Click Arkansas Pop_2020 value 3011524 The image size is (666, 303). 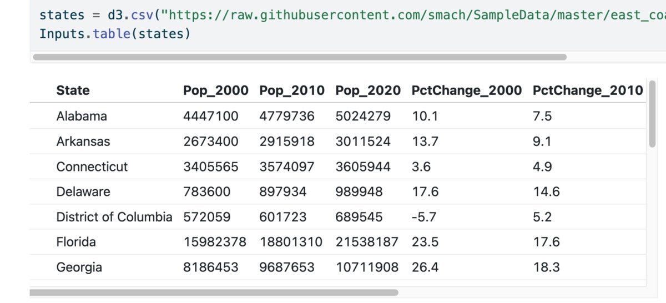click(363, 142)
